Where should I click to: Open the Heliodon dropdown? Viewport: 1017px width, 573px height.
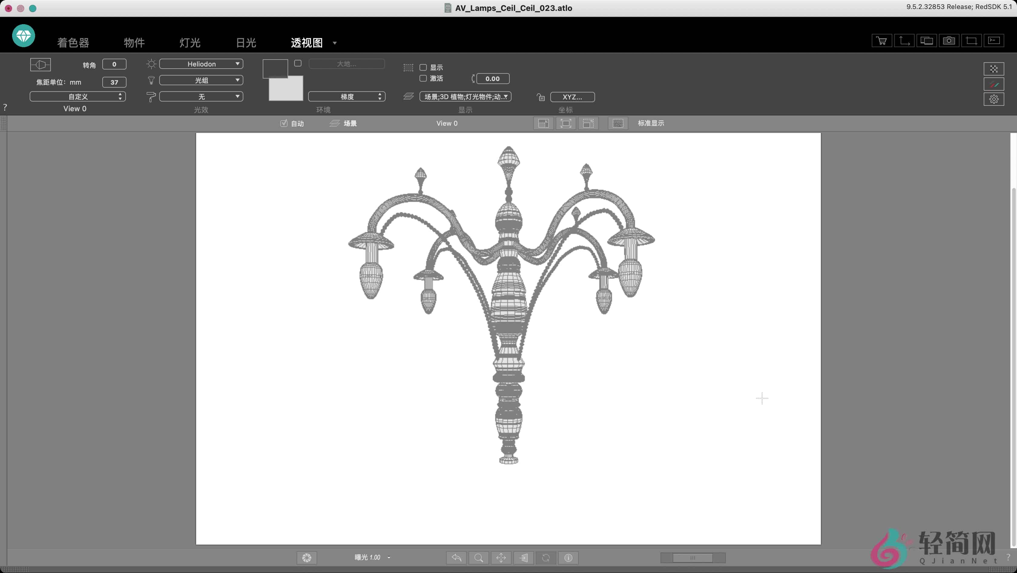201,63
